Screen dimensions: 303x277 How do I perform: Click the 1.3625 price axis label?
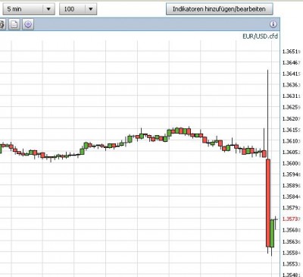pos(291,107)
